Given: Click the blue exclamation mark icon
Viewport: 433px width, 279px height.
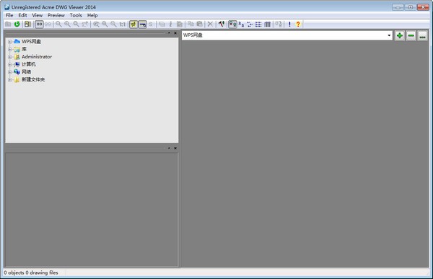Looking at the screenshot, I should [x=289, y=25].
